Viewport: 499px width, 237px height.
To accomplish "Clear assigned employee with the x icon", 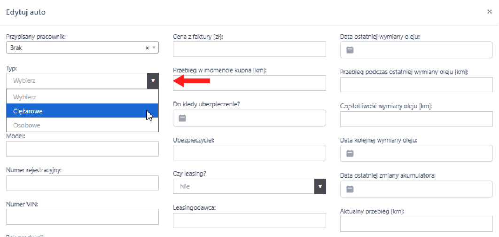I will pos(147,48).
